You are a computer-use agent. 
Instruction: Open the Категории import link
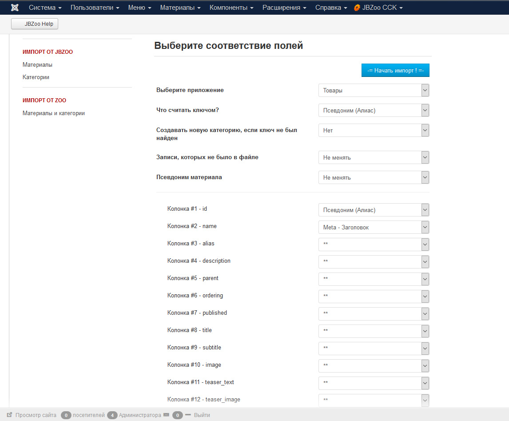[36, 77]
